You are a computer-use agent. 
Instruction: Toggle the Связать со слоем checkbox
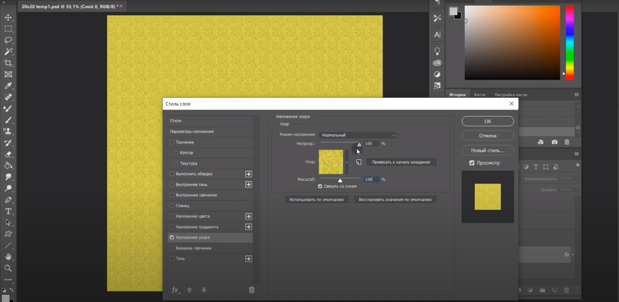click(320, 186)
